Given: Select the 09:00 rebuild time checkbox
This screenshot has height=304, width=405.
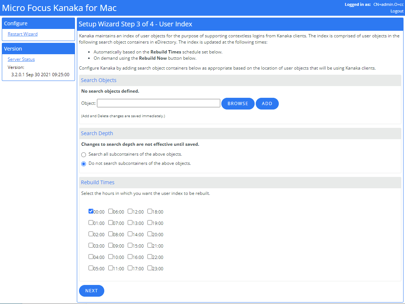Looking at the screenshot, I should (x=110, y=245).
